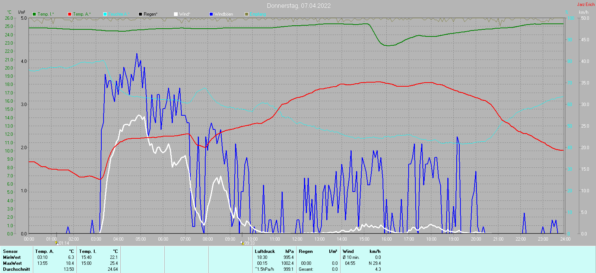Image resolution: width=596 pixels, height=273 pixels.
Task: Click the red Temp. A. legend square
Action: [70, 14]
